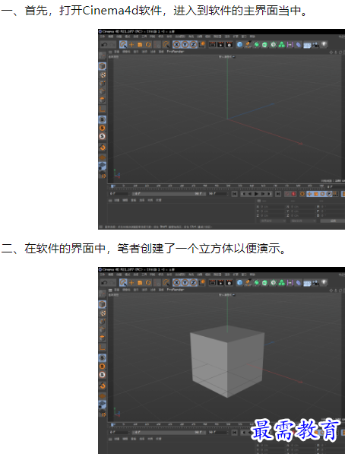Select the Rotate tool in first screenshot
This screenshot has width=345, height=454.
coord(148,45)
